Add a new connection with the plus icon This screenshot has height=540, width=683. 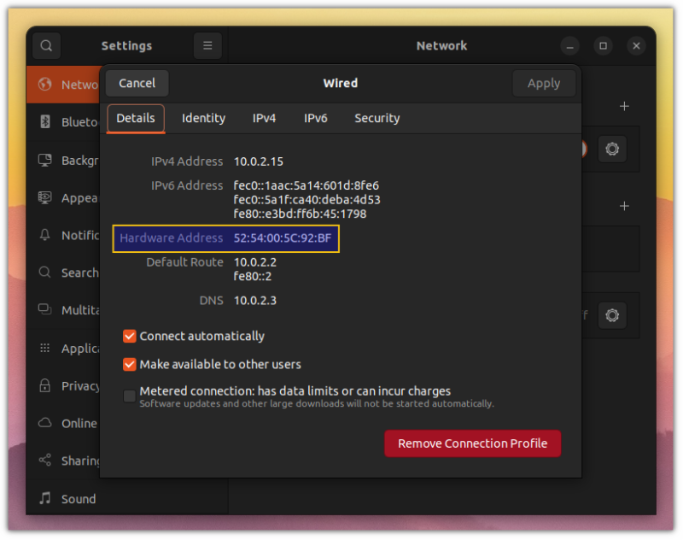pos(624,106)
